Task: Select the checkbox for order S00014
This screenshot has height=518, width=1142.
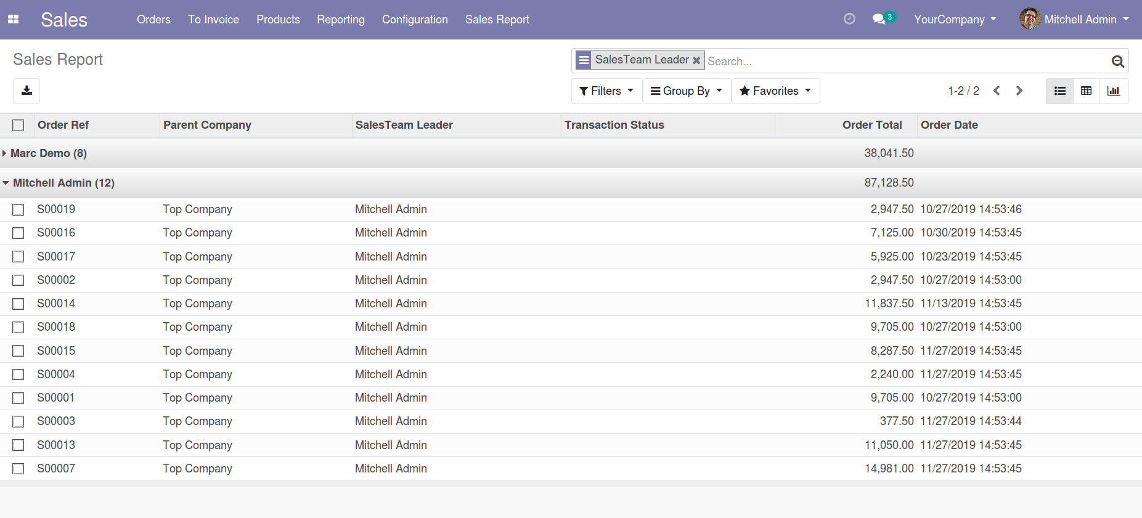Action: click(x=18, y=304)
